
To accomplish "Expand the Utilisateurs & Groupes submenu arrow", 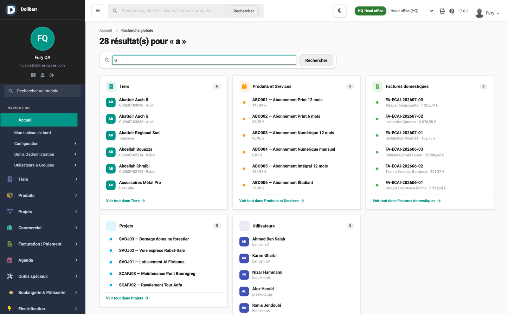I will (75, 165).
